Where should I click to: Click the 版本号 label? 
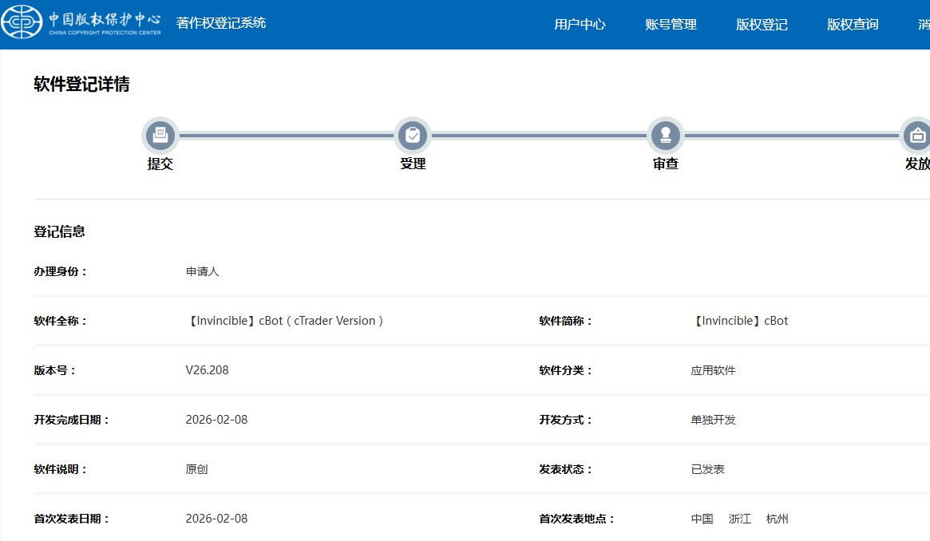click(54, 370)
